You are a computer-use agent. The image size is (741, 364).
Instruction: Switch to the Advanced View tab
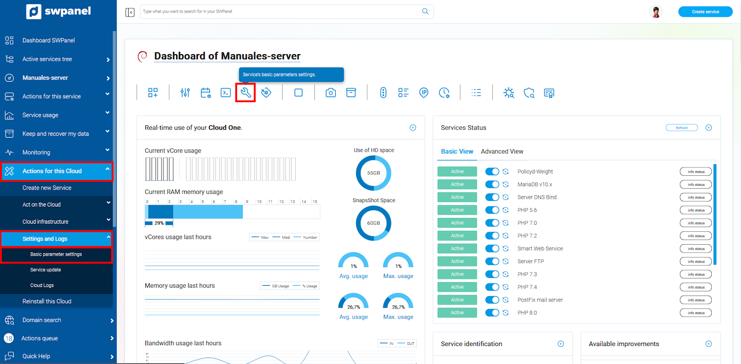coord(502,152)
